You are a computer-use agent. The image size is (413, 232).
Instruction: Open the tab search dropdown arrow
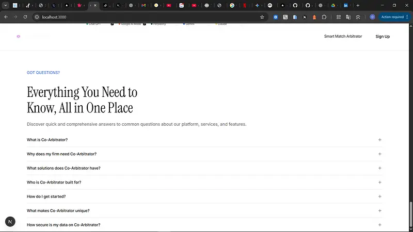click(5, 5)
